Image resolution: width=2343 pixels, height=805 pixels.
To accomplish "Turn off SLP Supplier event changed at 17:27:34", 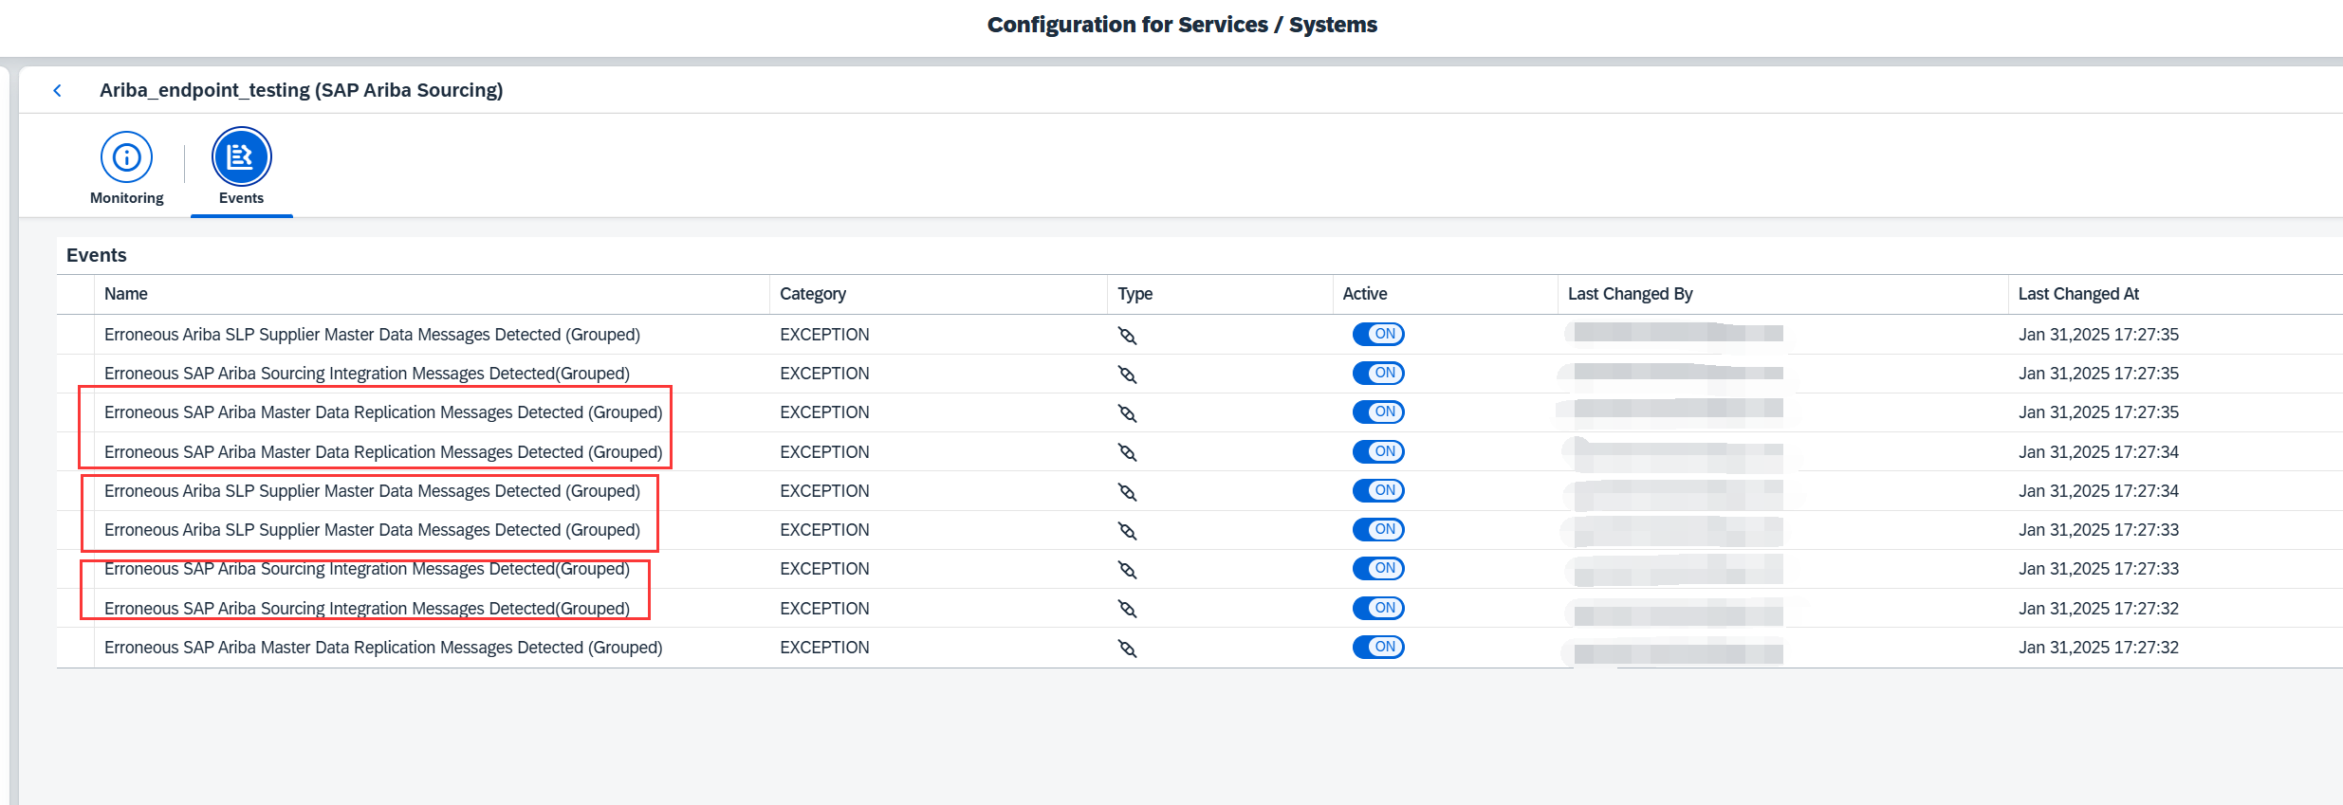I will pos(1378,490).
